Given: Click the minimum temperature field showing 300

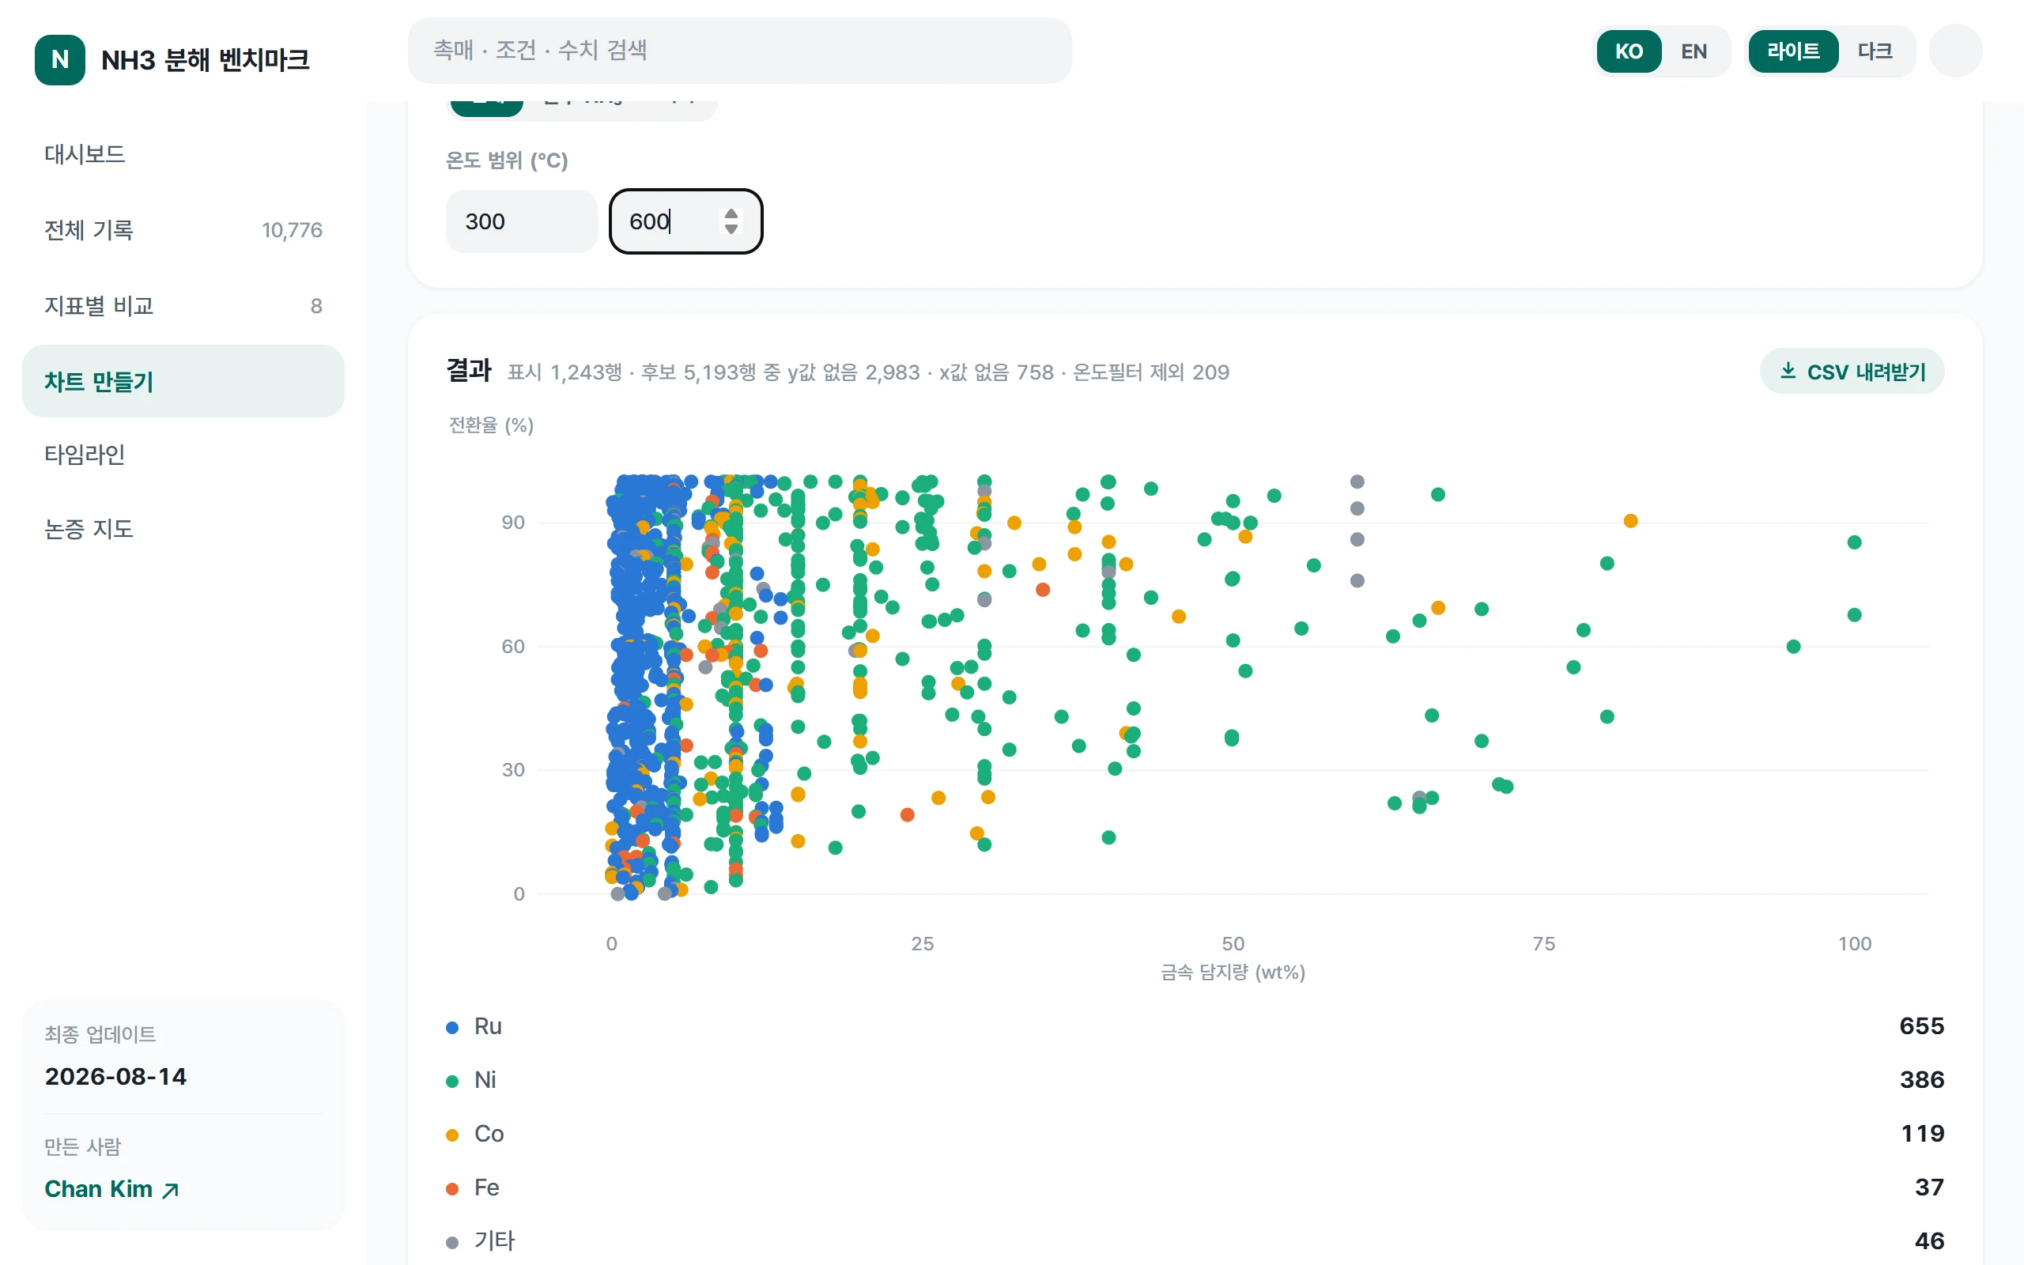Looking at the screenshot, I should [520, 221].
